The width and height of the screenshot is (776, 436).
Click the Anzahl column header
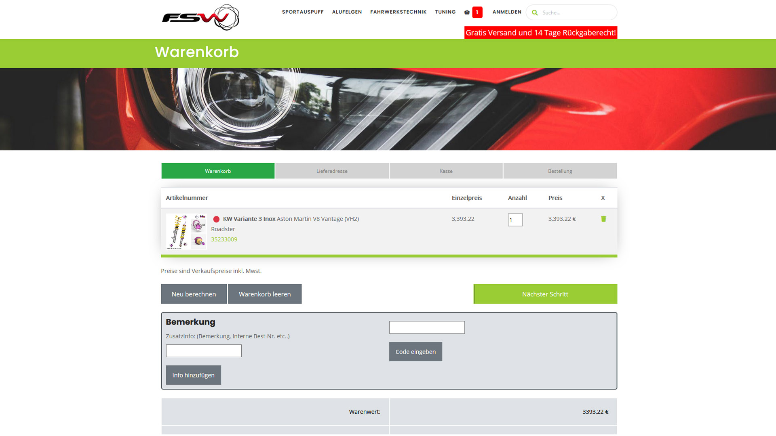pos(517,198)
